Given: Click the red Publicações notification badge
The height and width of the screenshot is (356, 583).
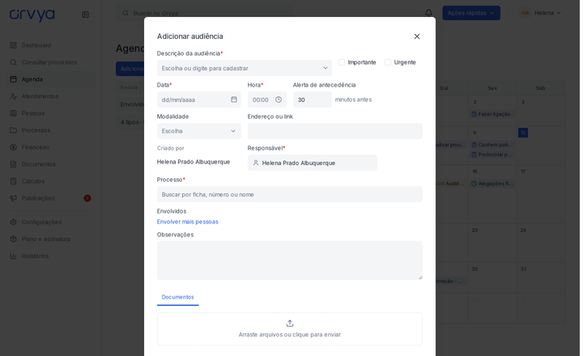Looking at the screenshot, I should (x=87, y=198).
